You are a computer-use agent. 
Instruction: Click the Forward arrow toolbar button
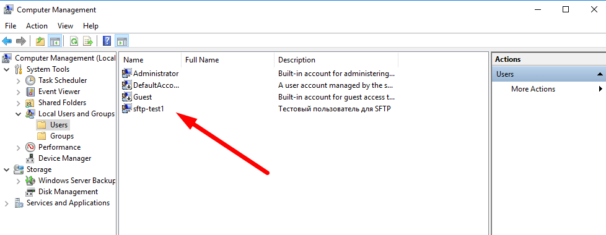tap(21, 41)
